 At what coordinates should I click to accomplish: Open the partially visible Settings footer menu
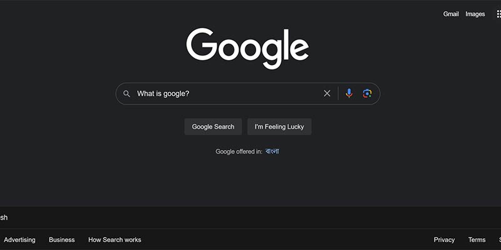click(500, 240)
